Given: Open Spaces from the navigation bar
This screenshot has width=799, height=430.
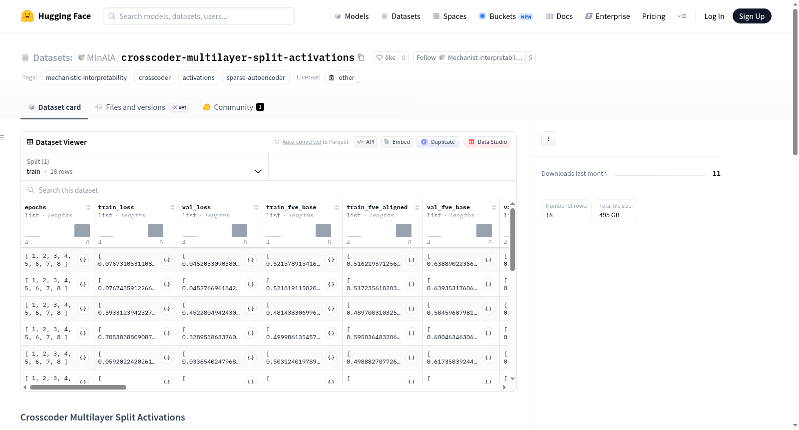Looking at the screenshot, I should coord(449,16).
